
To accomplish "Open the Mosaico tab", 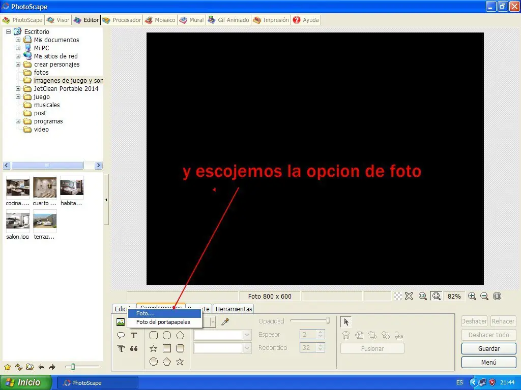I will [x=160, y=20].
